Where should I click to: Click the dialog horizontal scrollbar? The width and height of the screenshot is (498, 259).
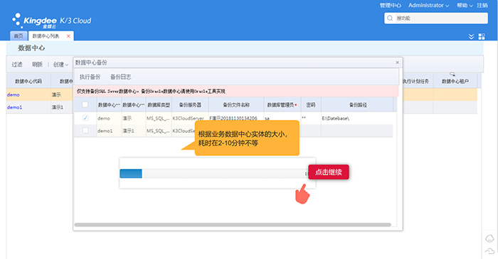coord(233,224)
